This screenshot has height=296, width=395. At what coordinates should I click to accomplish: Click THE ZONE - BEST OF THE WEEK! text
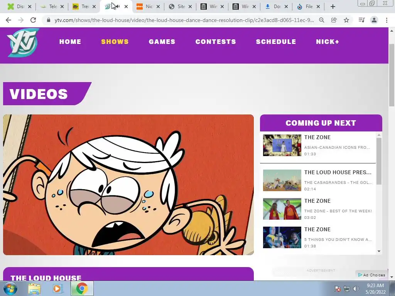pos(338,211)
